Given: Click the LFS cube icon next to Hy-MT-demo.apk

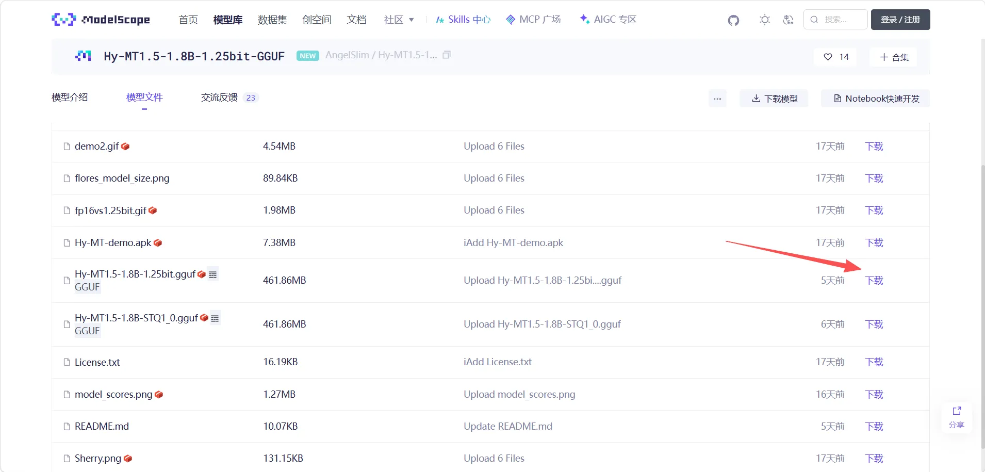Looking at the screenshot, I should click(x=158, y=243).
